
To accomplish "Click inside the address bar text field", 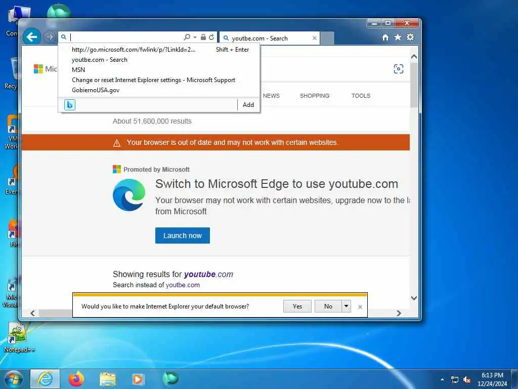I will coord(125,37).
